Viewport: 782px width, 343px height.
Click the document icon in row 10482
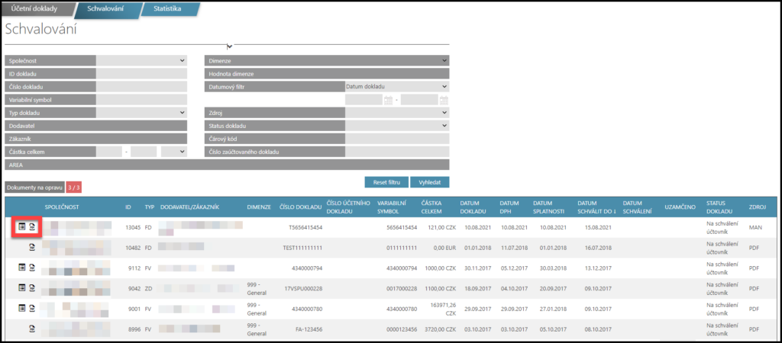33,247
